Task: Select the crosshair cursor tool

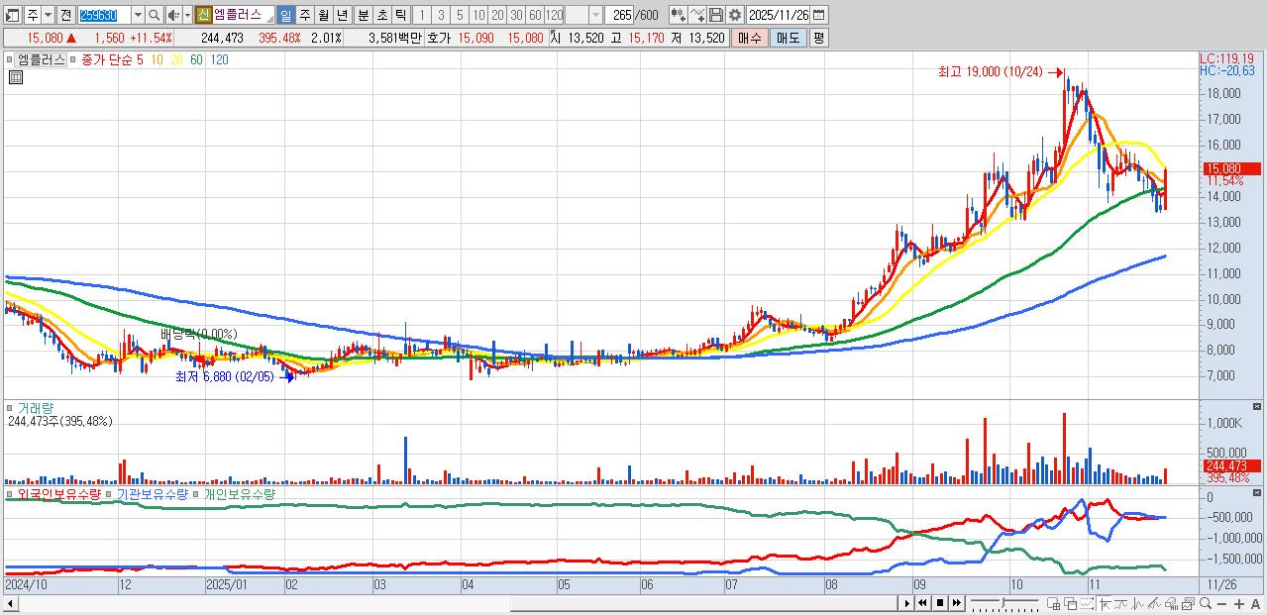Action: pos(1105,603)
